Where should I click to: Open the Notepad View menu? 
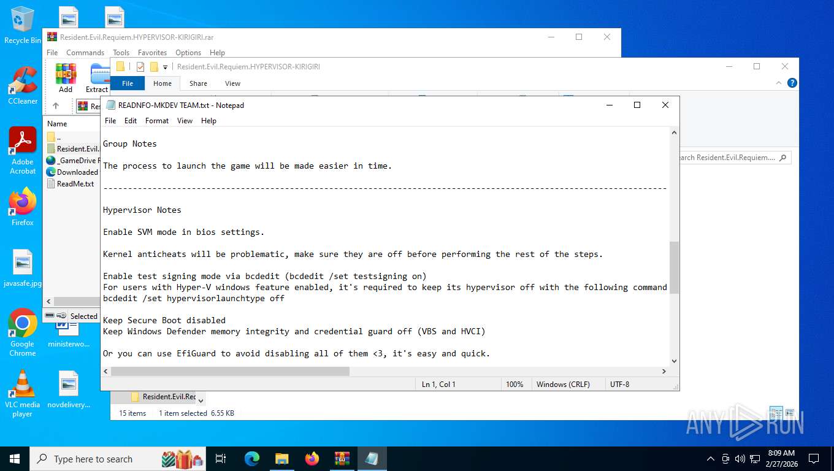185,121
